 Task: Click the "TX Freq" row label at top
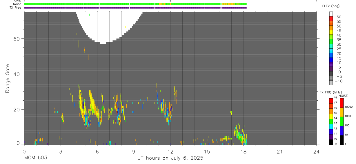coord(16,8)
